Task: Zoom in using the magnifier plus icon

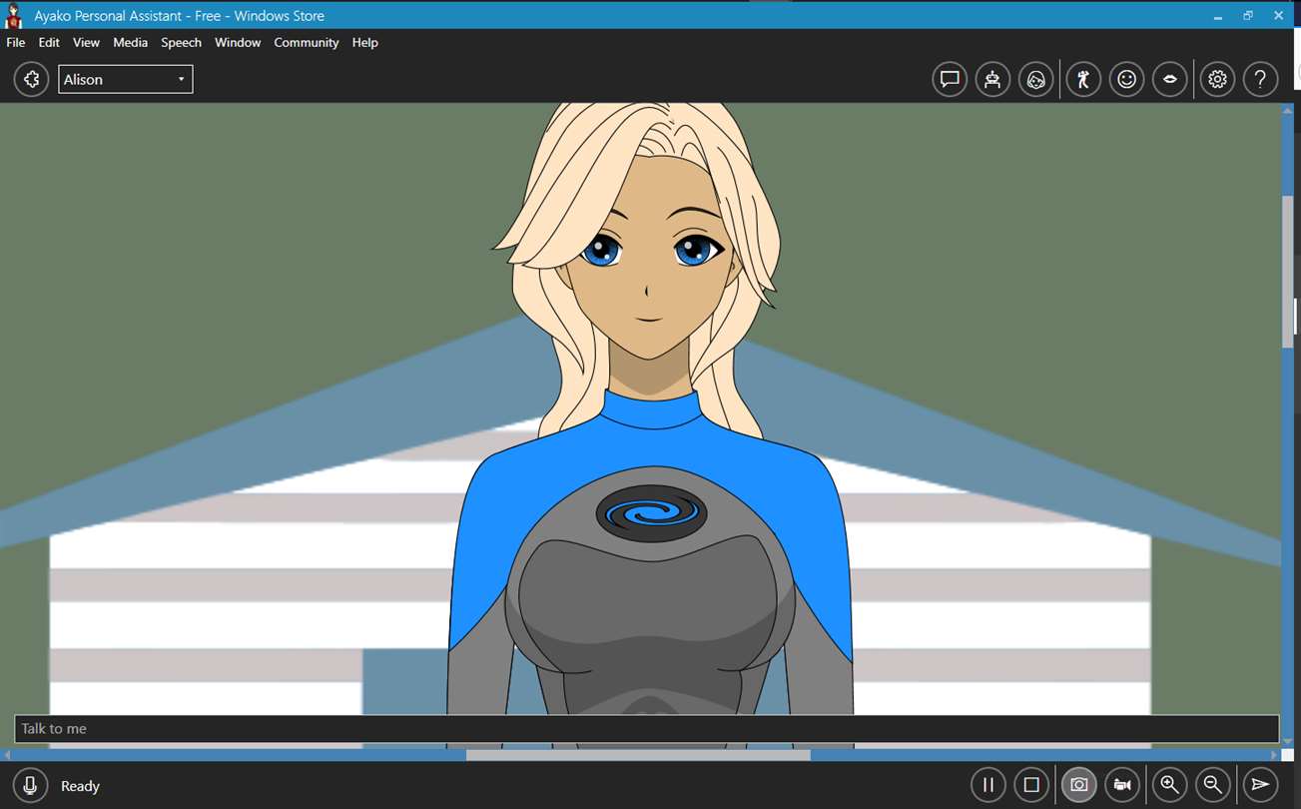Action: 1169,785
